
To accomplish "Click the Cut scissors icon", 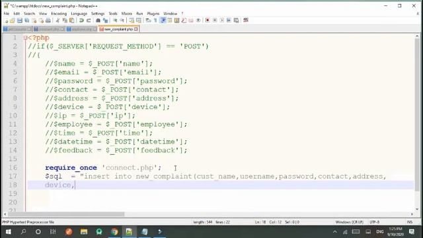I will point(58,20).
